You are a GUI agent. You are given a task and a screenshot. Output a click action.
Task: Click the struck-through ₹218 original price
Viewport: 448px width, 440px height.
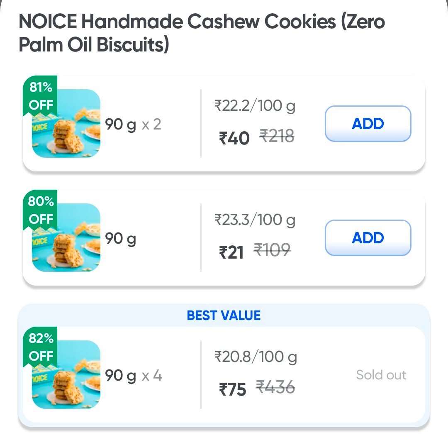tap(277, 136)
